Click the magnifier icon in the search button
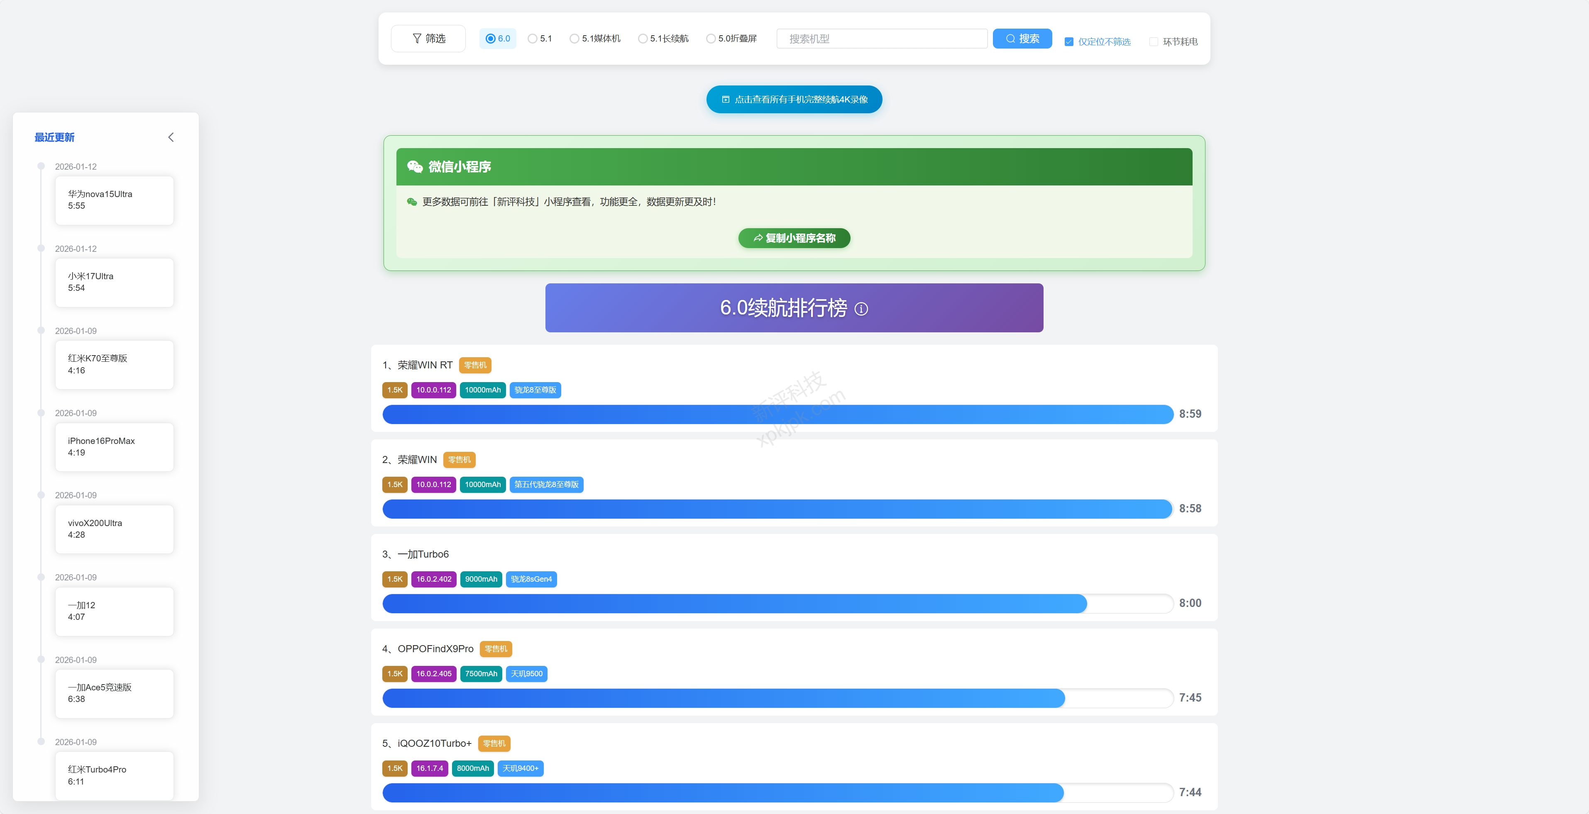 (x=1010, y=38)
